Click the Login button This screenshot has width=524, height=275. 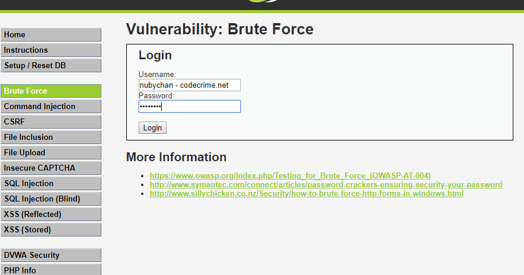tap(152, 127)
